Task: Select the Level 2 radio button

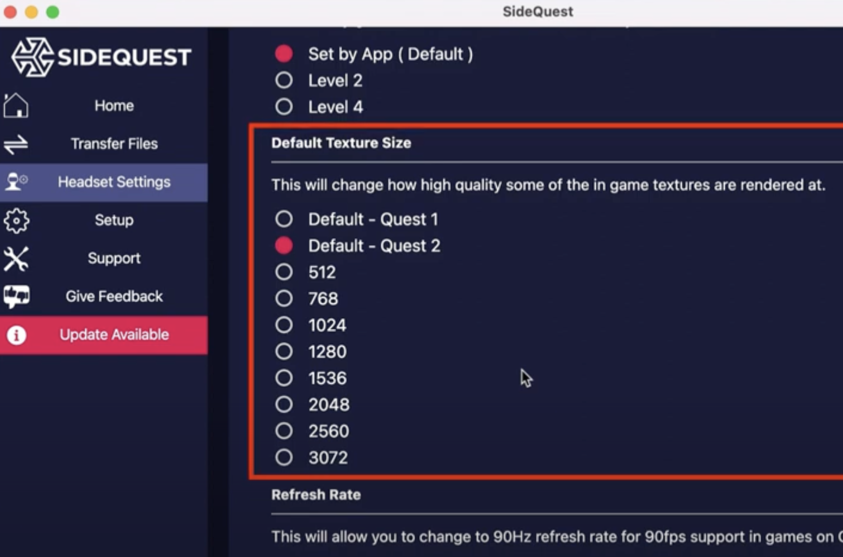Action: coord(284,80)
